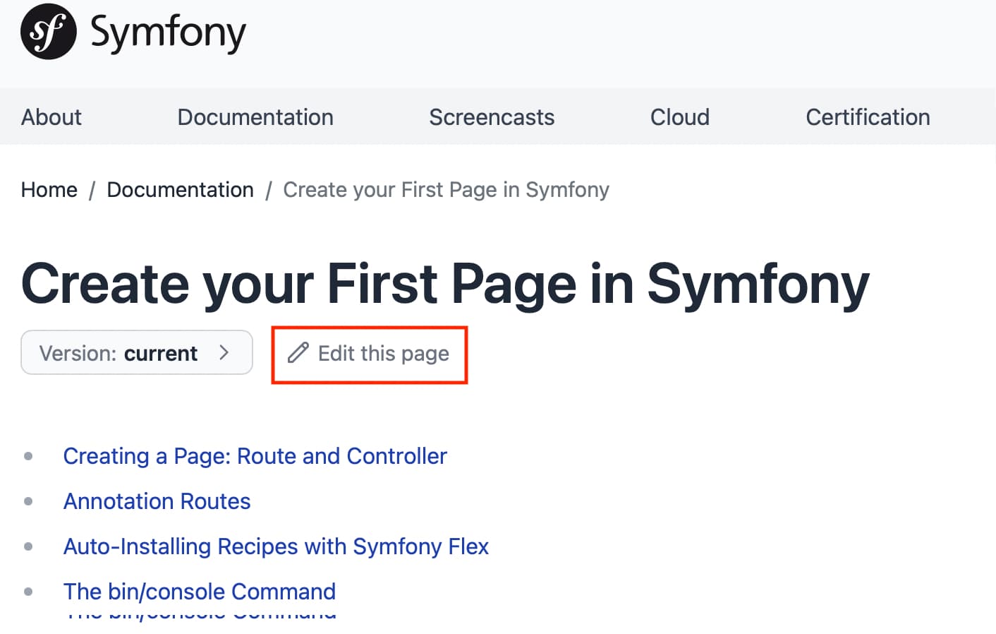Open the About menu item
This screenshot has width=996, height=634.
click(51, 117)
